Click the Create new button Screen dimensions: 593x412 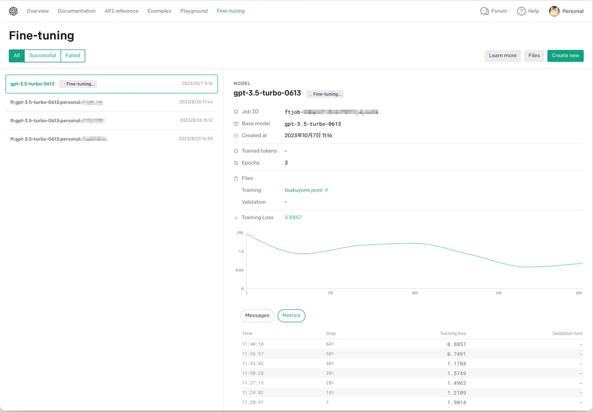click(565, 56)
